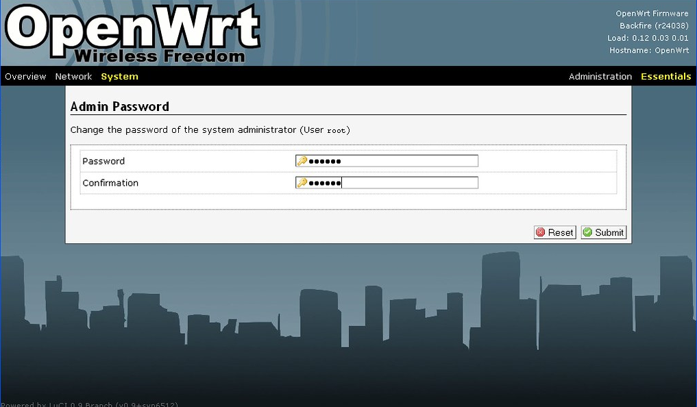
Task: Click the green checkmark icon on Submit
Action: [587, 232]
